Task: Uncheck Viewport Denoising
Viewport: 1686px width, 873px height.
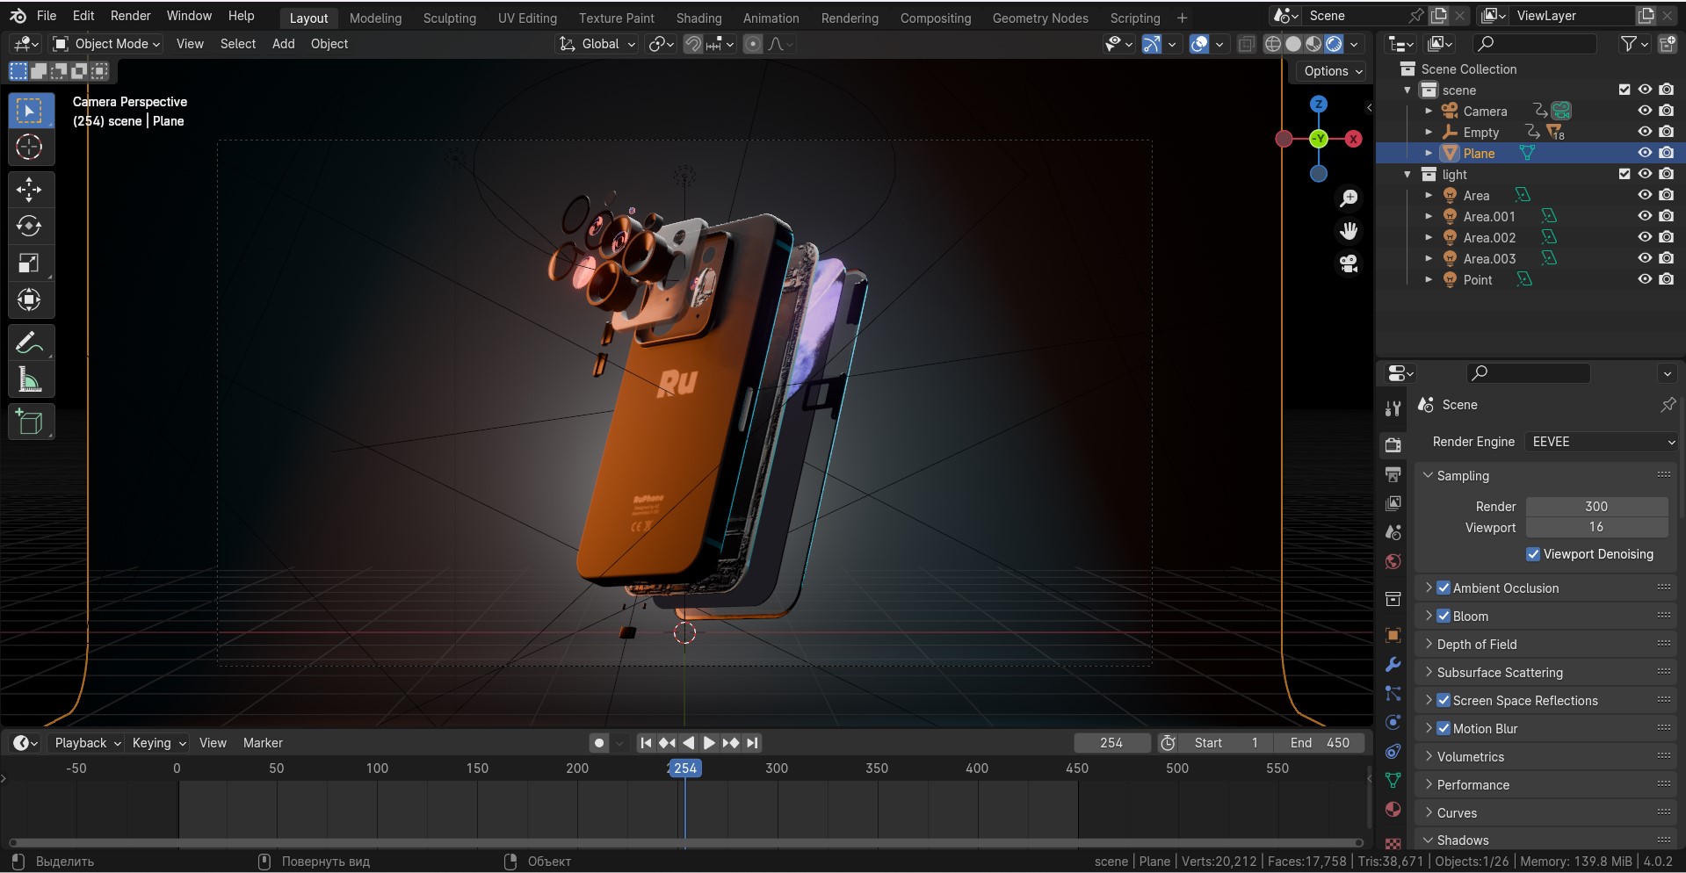Action: [x=1533, y=554]
